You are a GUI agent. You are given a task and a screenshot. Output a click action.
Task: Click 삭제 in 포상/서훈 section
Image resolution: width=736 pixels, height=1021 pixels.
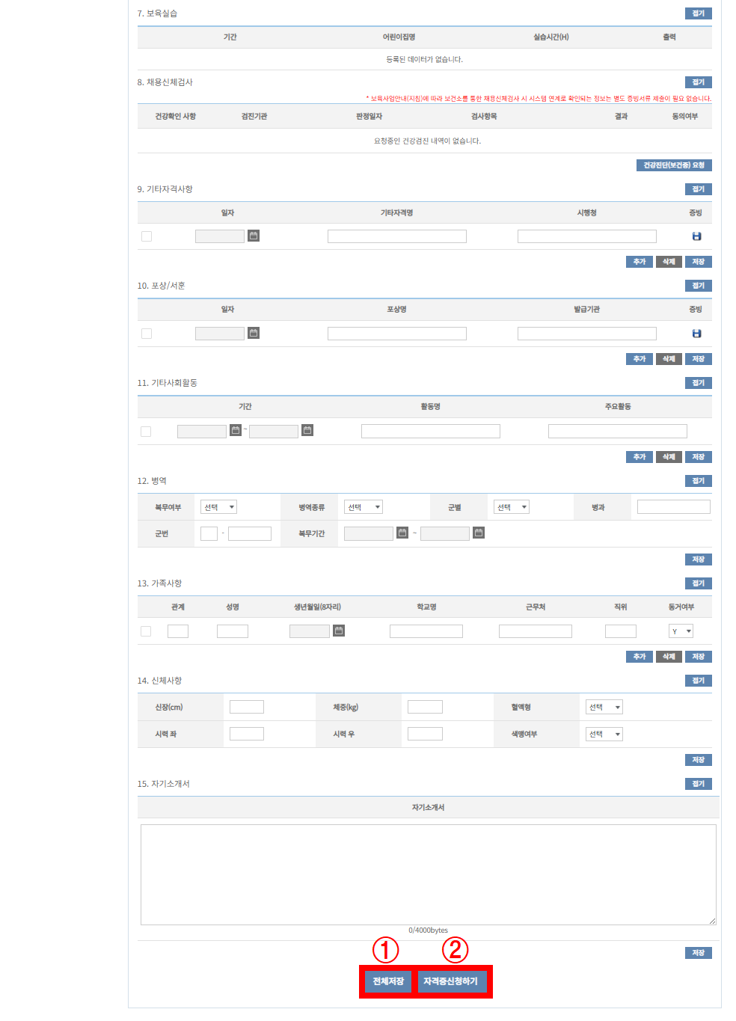coord(669,359)
